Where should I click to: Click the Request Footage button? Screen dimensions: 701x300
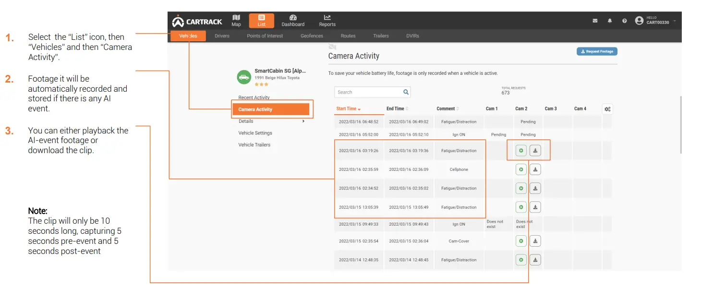[597, 51]
